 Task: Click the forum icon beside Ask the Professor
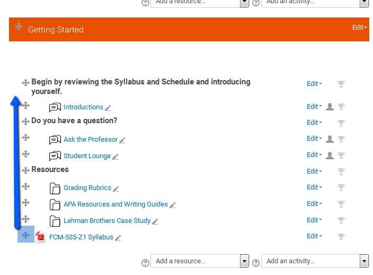coord(55,140)
